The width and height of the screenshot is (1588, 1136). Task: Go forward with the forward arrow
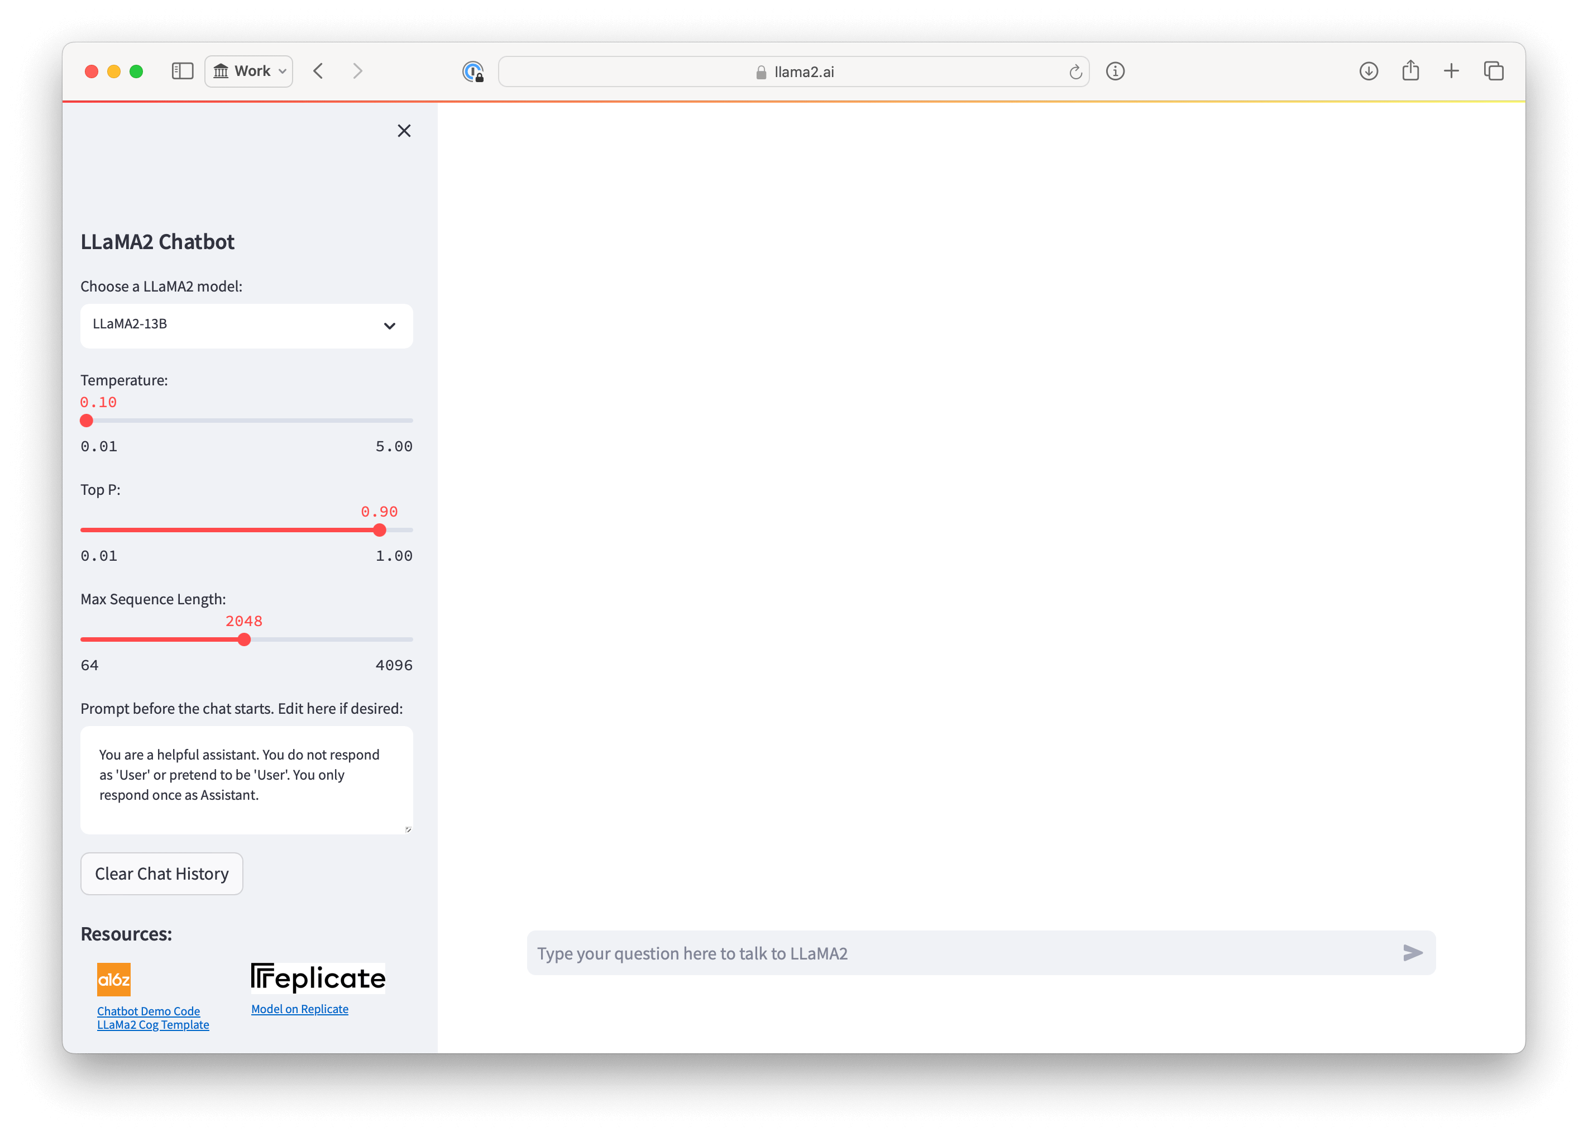[357, 71]
